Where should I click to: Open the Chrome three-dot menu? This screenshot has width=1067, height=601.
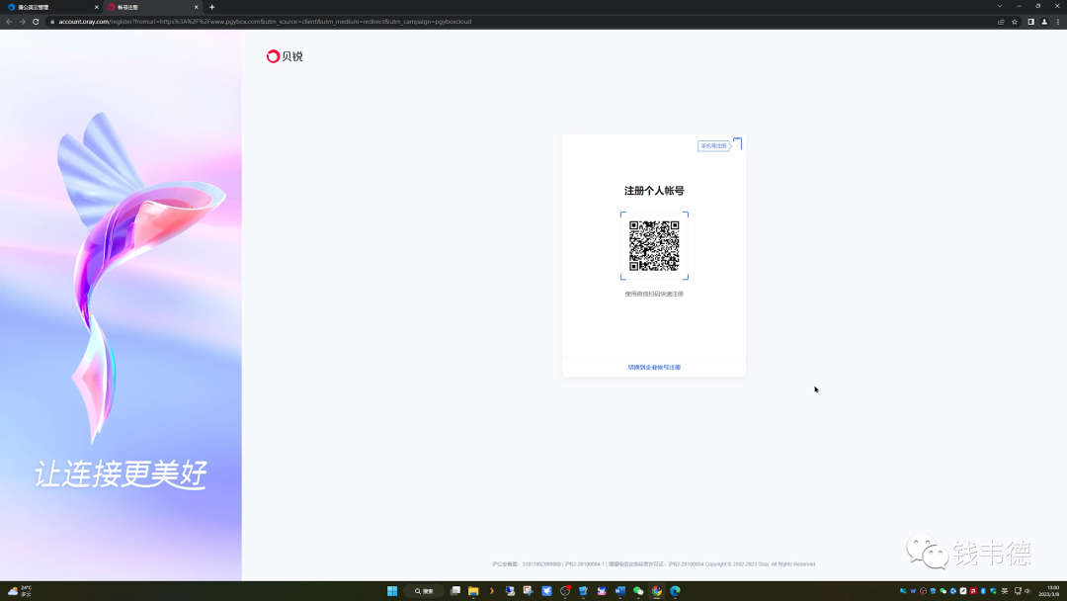[1058, 22]
